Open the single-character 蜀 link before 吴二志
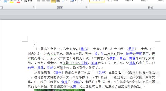This screenshot has height=91, width=166. click(96, 54)
